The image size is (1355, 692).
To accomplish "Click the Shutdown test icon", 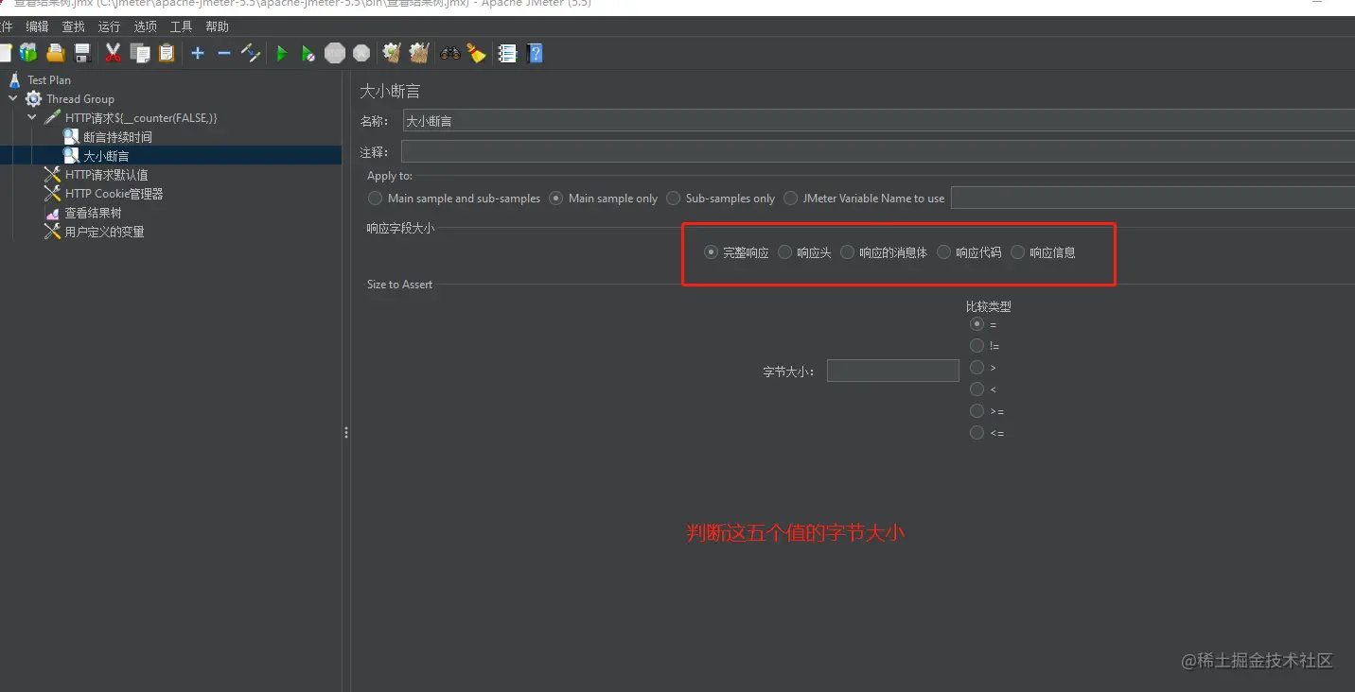I will (361, 54).
